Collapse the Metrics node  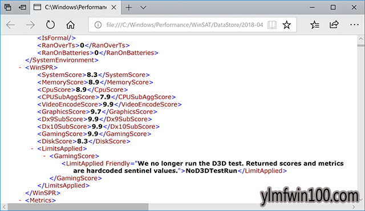coord(20,200)
